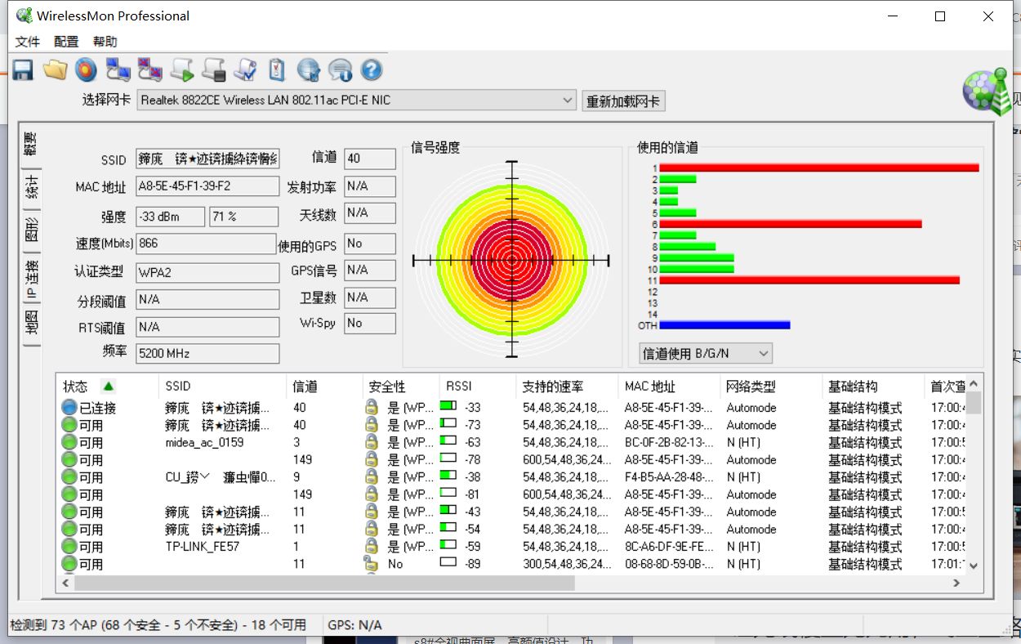Click the 频率 field showing 5200 MHz

207,354
